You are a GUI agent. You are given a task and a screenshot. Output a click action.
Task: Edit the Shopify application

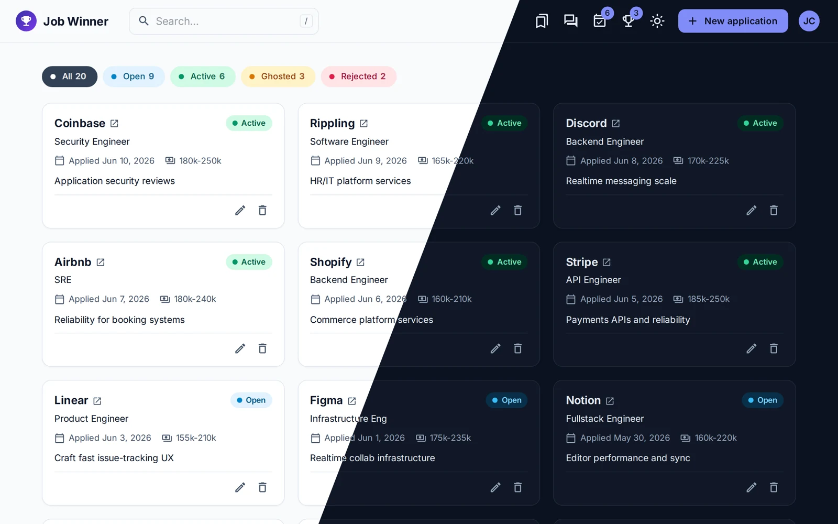coord(495,349)
